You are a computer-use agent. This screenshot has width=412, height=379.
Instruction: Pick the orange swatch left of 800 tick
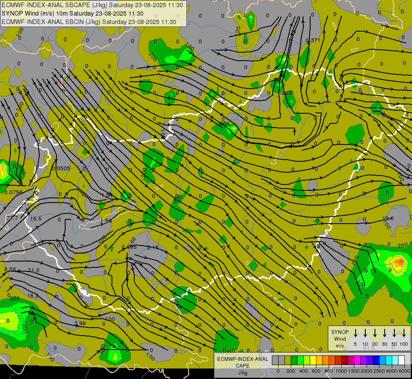pos(326,360)
